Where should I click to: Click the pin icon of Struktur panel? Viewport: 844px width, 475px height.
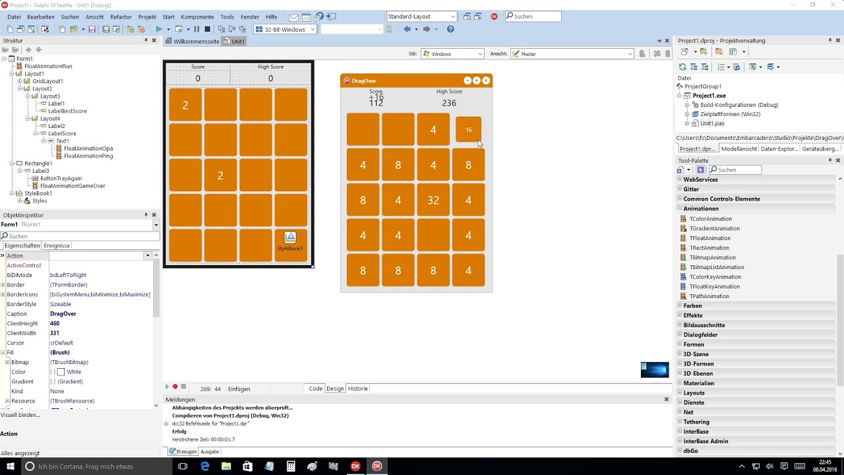pos(146,40)
